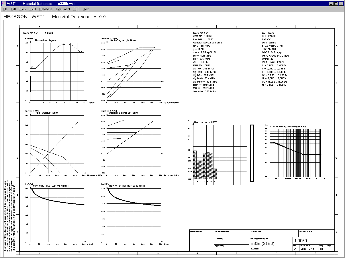The width and height of the screenshot is (345, 258).
Task: Click the Stress-strain diagram plot
Action: [57, 71]
